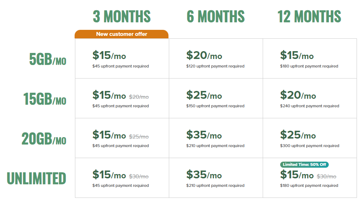Choose the 20GB 6-month $35/mo plan

pos(216,138)
